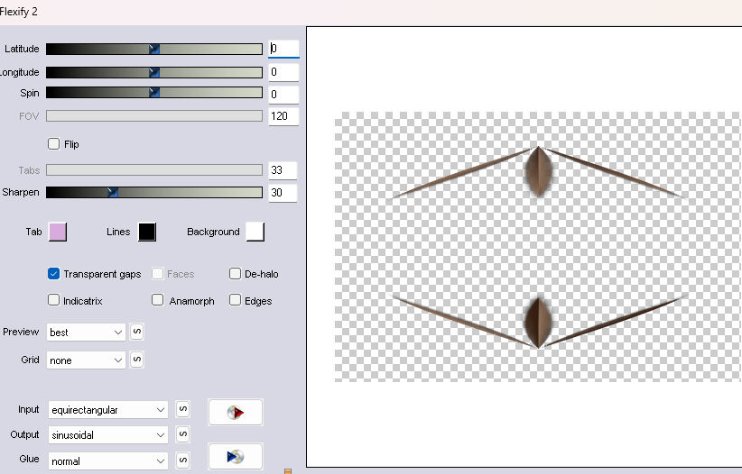The width and height of the screenshot is (742, 474).
Task: Pick the black Lines color swatch
Action: click(x=146, y=232)
